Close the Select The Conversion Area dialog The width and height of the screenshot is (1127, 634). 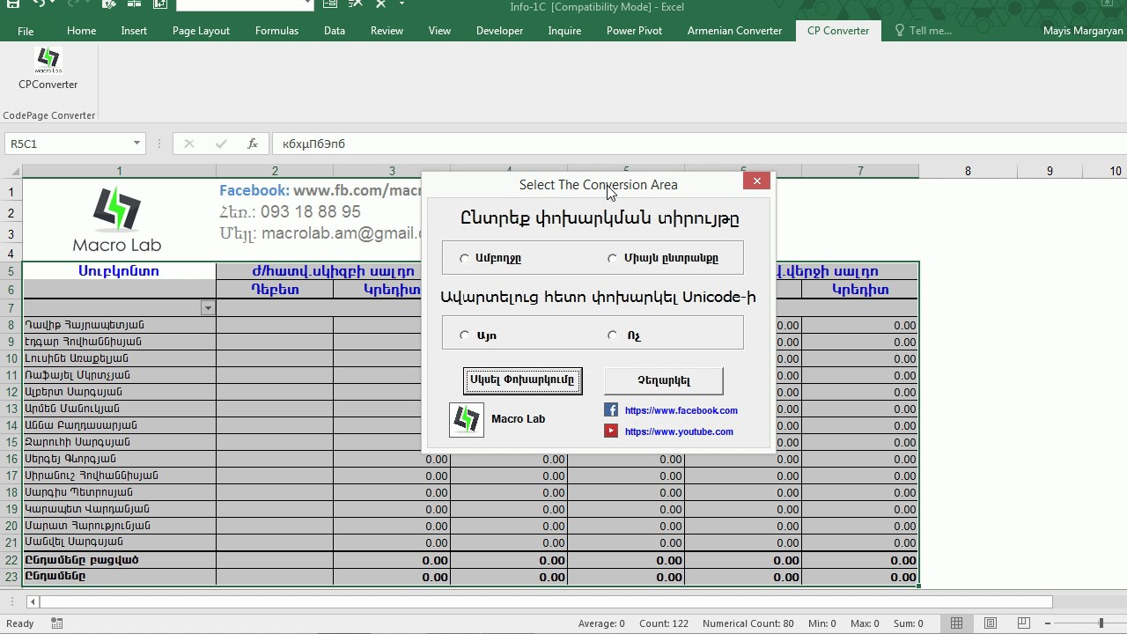pyautogui.click(x=756, y=181)
